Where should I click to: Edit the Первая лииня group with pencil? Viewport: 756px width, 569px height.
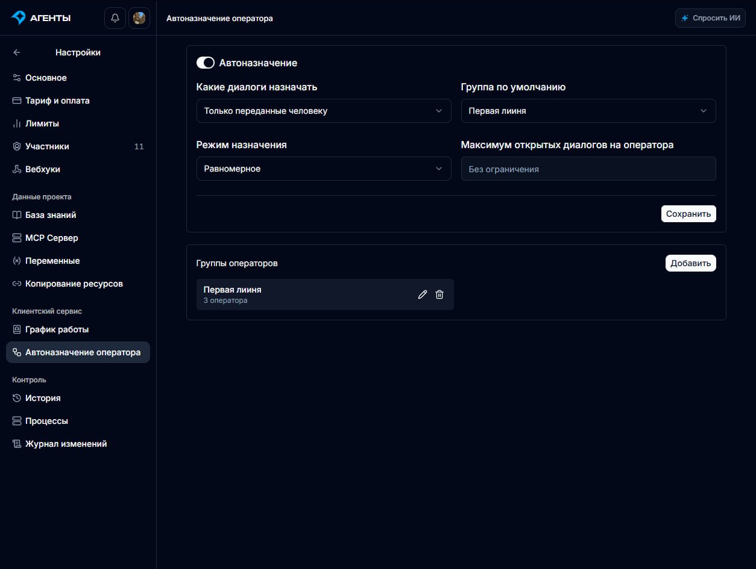coord(423,294)
